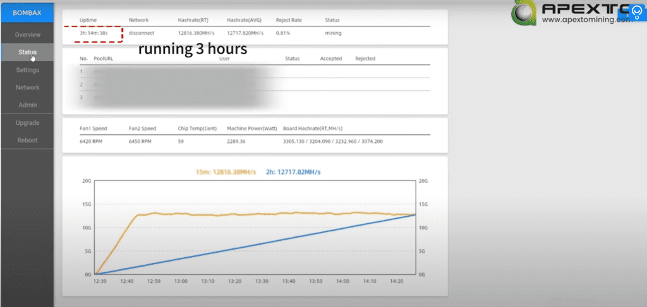This screenshot has height=307, width=647.
Task: Click the Reject Rate value 0.81%
Action: [x=283, y=32]
